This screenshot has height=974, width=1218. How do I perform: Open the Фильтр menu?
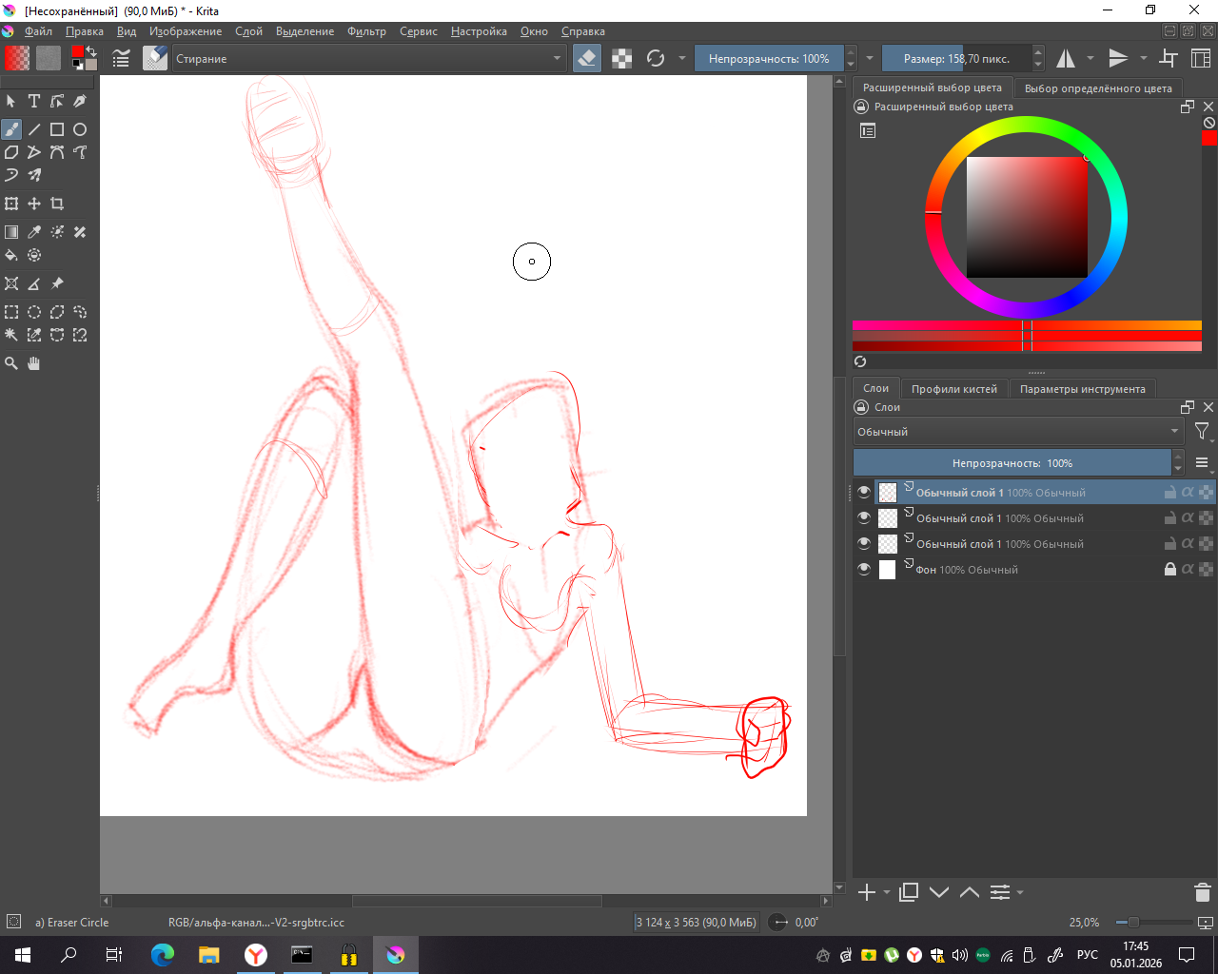point(366,31)
